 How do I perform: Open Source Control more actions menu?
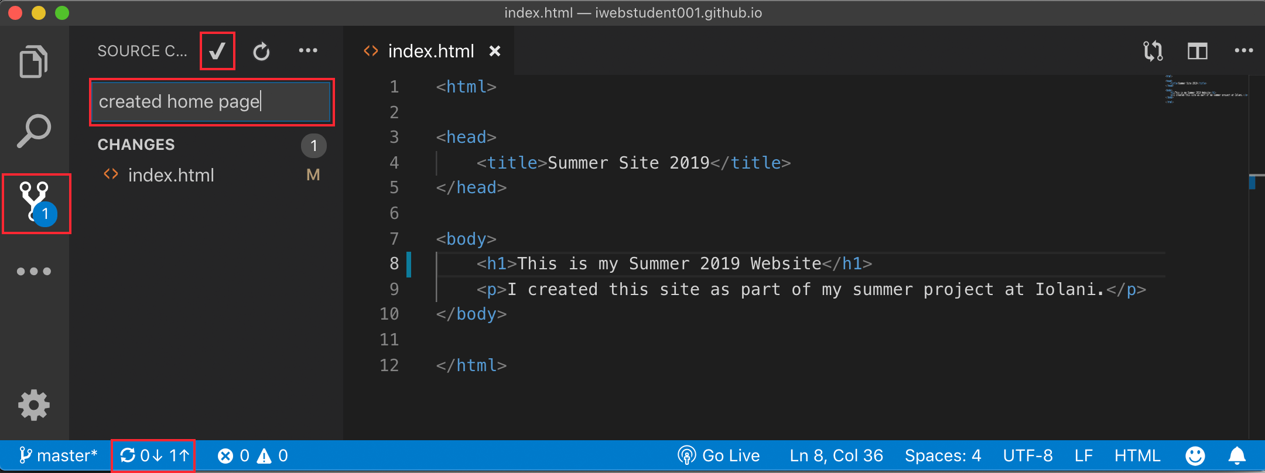click(308, 51)
